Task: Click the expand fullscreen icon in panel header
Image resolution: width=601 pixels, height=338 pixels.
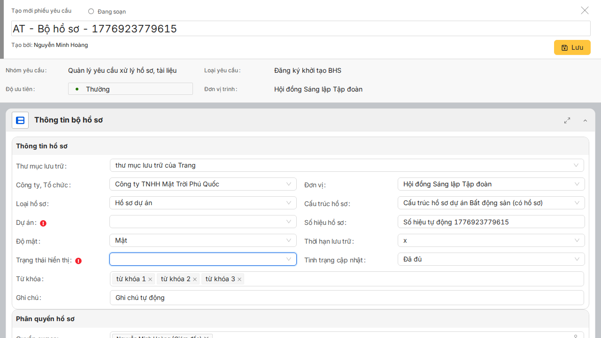Action: (x=567, y=121)
